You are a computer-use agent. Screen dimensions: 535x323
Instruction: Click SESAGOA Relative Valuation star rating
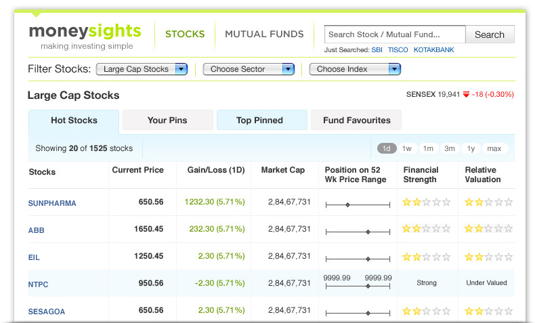point(488,311)
